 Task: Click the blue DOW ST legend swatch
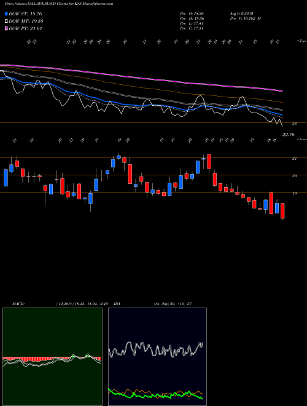pyautogui.click(x=6, y=14)
